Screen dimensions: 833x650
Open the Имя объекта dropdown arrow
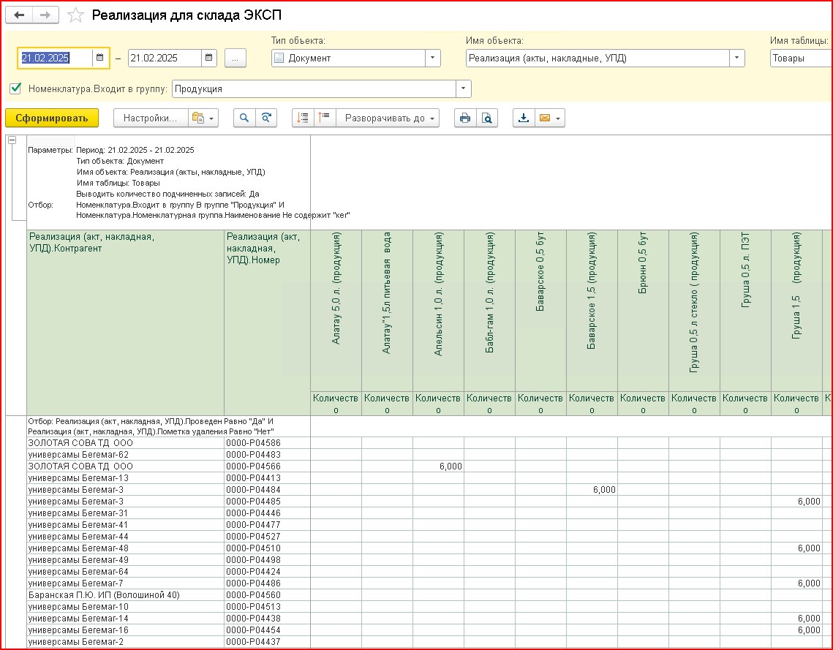point(737,58)
